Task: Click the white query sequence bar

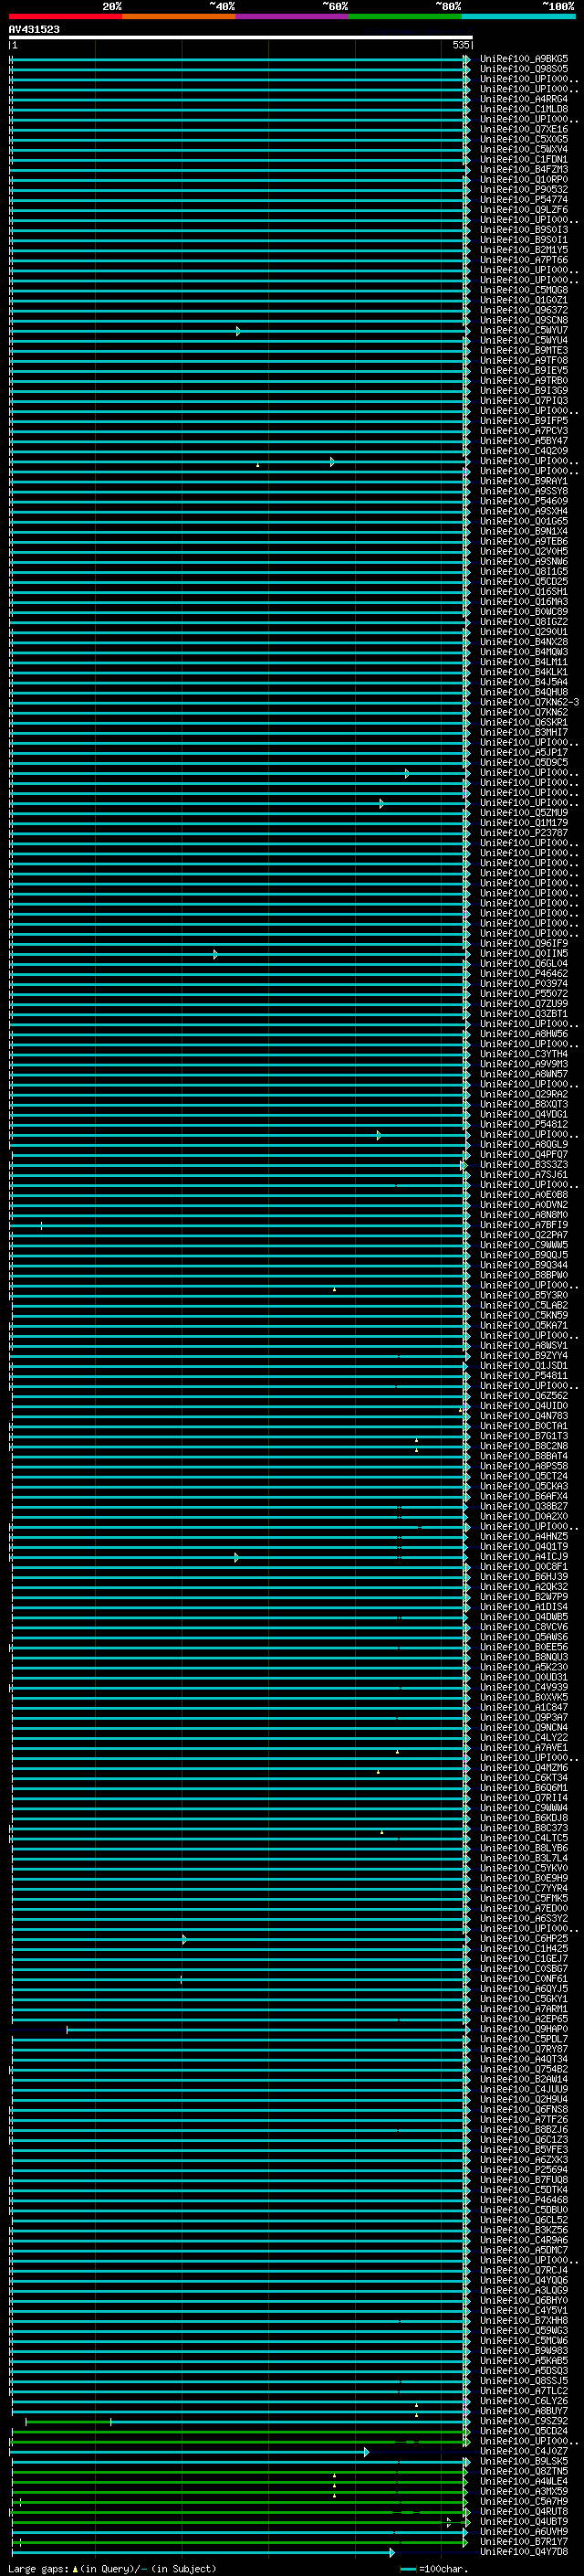Action: (241, 38)
